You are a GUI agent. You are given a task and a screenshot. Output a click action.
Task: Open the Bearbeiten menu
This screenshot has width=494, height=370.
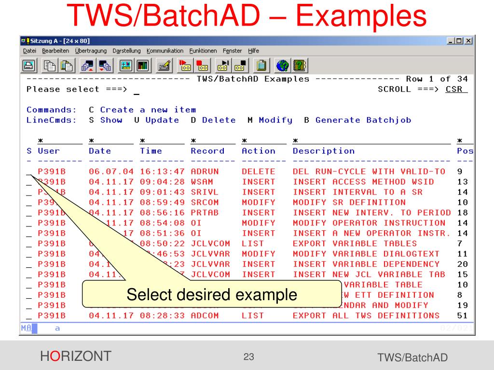55,51
